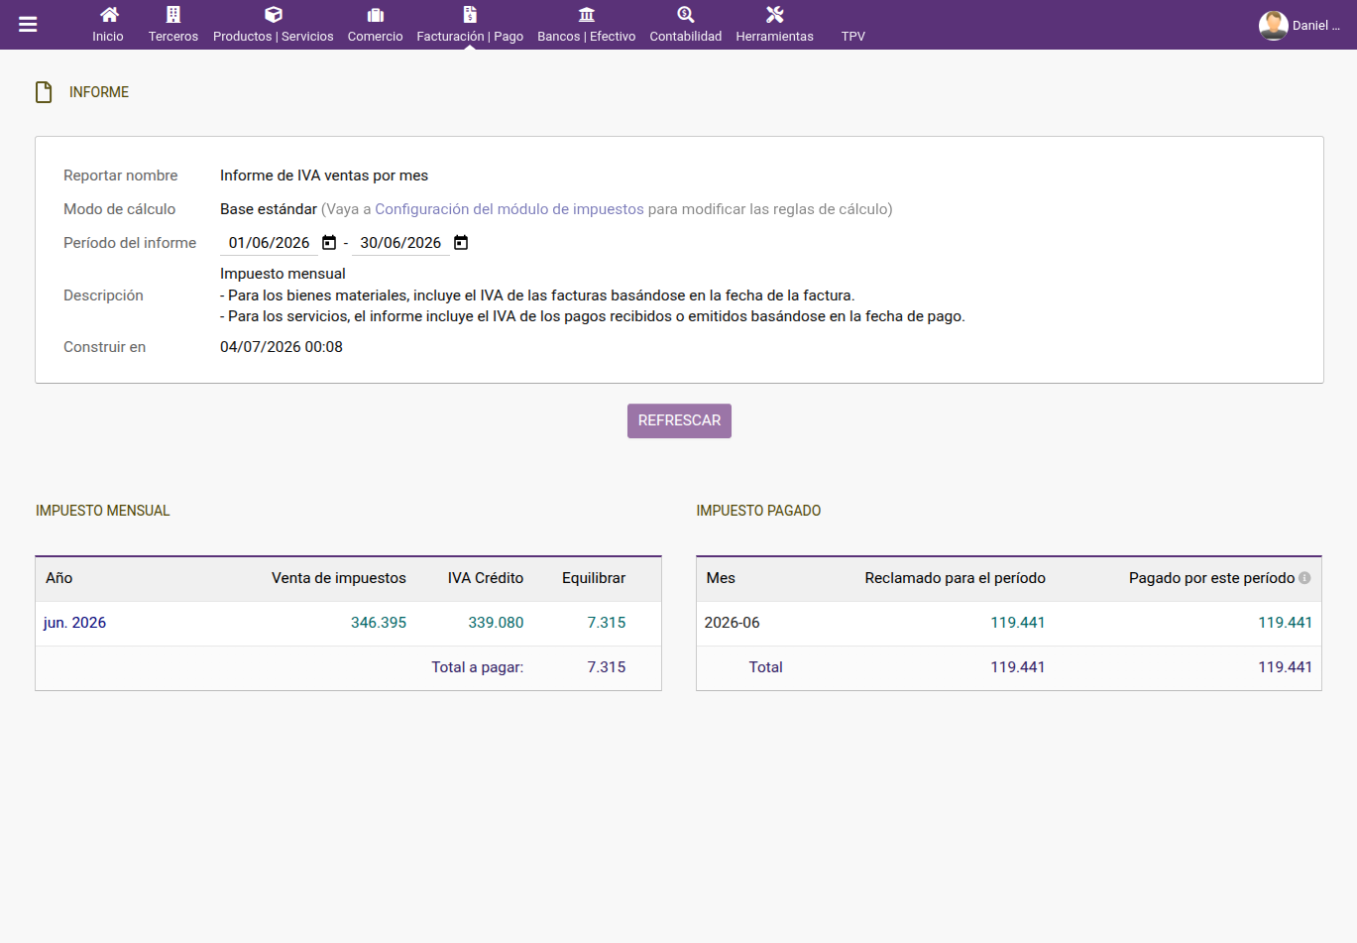Open calendar picker for end date
Viewport: 1357px width, 943px height.
click(461, 243)
